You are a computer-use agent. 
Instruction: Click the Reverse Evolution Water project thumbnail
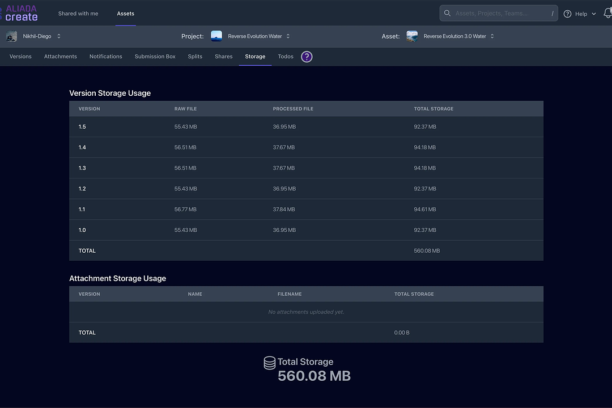216,36
